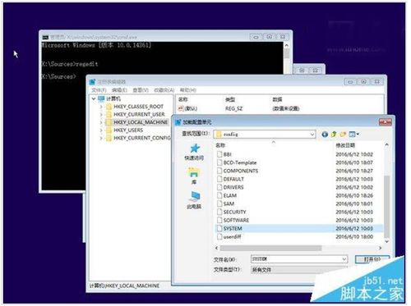Select the userdiff file icon
Screen dimensions: 411x306
(219, 236)
